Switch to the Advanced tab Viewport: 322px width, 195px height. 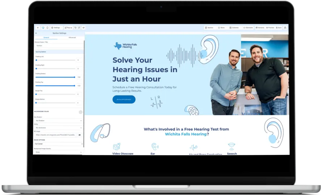click(x=72, y=38)
